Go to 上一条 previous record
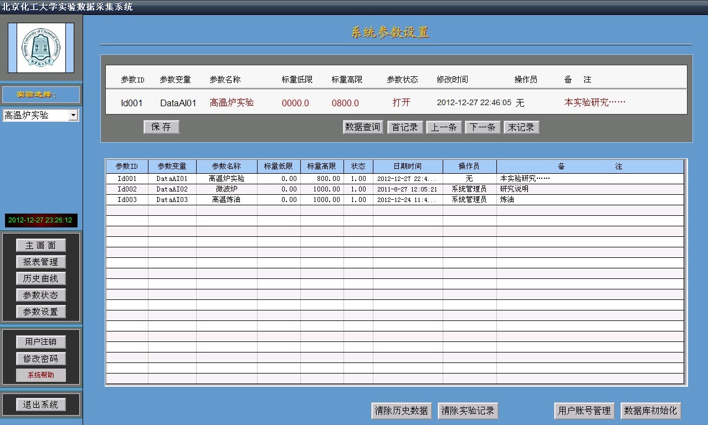This screenshot has height=425, width=708. [444, 127]
